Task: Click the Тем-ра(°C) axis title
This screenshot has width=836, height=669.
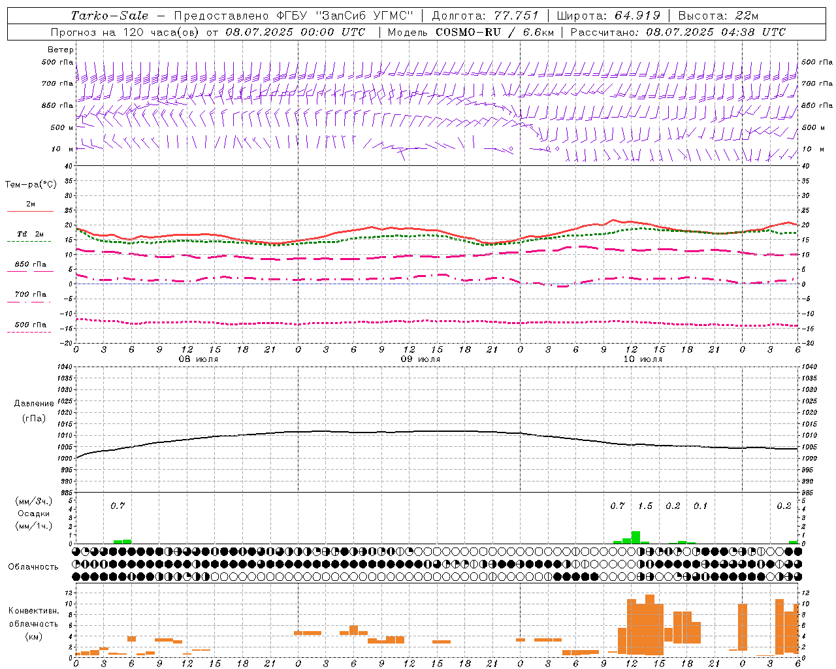Action: [31, 185]
